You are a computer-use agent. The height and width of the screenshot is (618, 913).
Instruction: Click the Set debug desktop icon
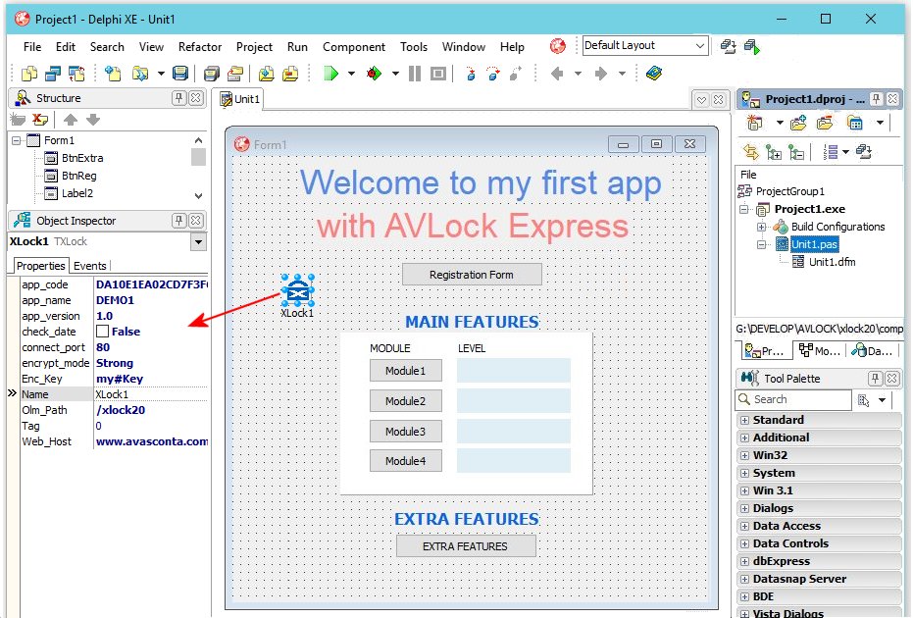[752, 47]
